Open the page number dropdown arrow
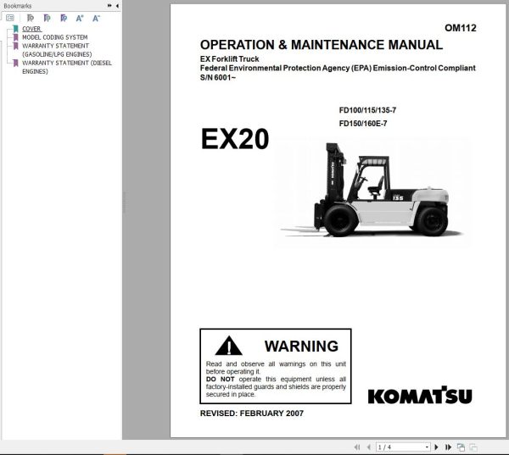Viewport: 509px width, 455px height. [x=428, y=447]
